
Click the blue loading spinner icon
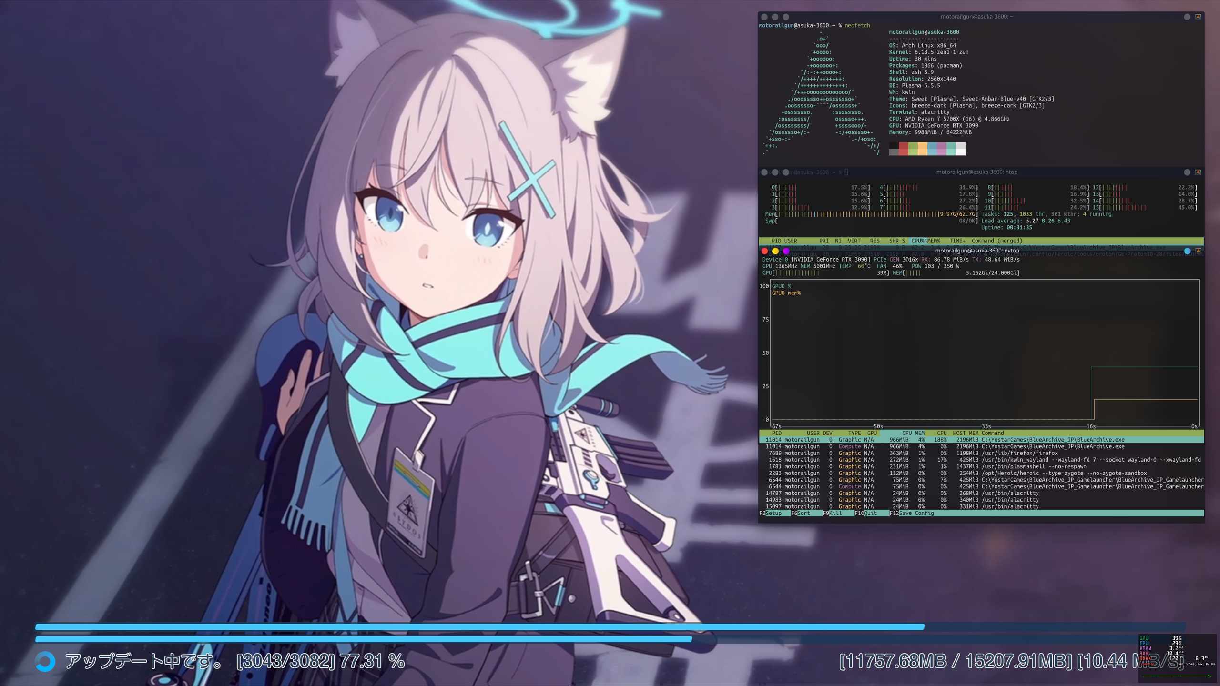(x=45, y=661)
